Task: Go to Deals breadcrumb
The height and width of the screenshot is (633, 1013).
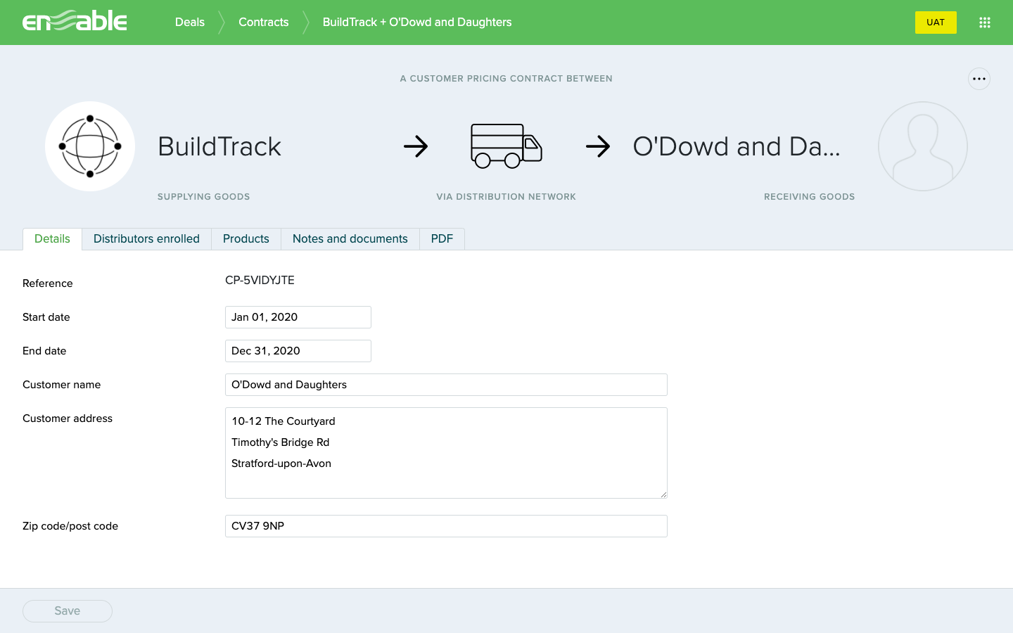Action: pyautogui.click(x=190, y=23)
